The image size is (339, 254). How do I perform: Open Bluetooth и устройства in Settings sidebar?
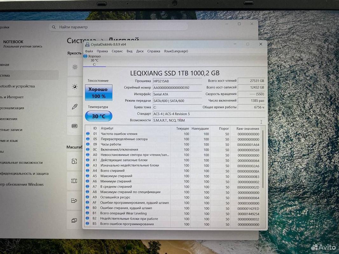[17, 86]
